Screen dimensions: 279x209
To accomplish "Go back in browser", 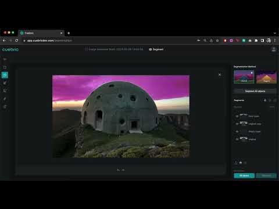I will [4, 41].
